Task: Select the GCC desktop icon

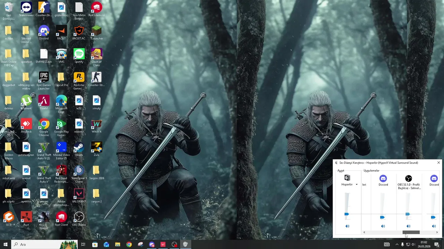Action: pos(9,219)
